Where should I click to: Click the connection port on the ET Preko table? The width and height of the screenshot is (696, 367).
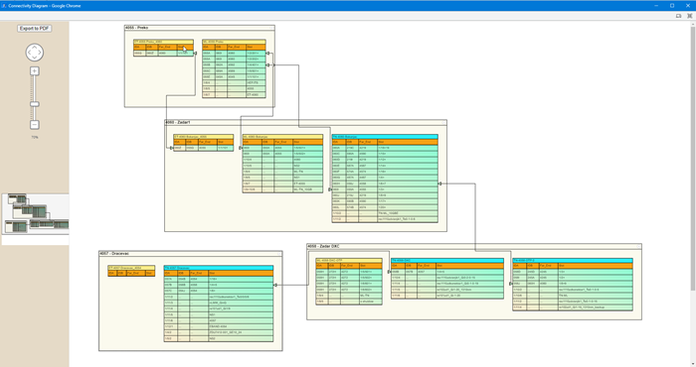(195, 54)
